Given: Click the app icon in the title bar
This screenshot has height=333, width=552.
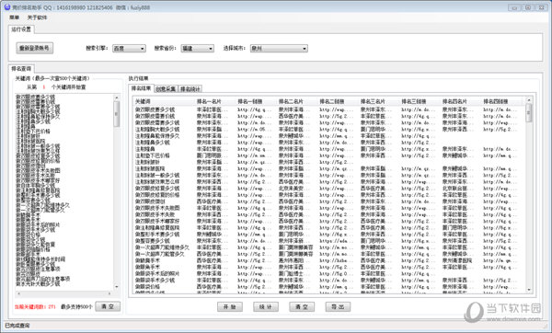Looking at the screenshot, I should click(6, 6).
